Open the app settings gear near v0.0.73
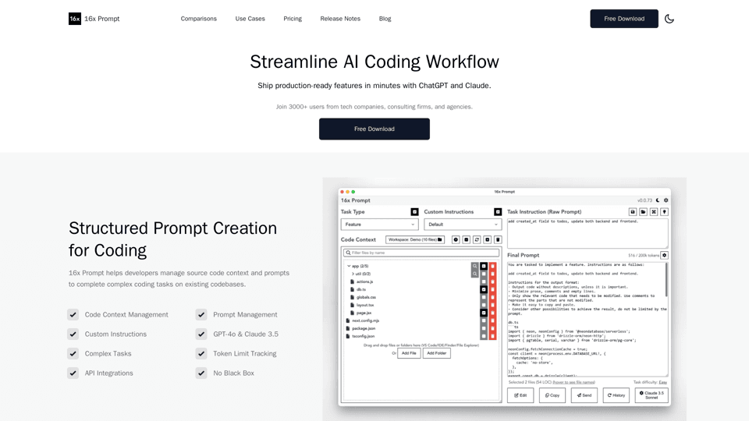The height and width of the screenshot is (421, 749). [666, 200]
